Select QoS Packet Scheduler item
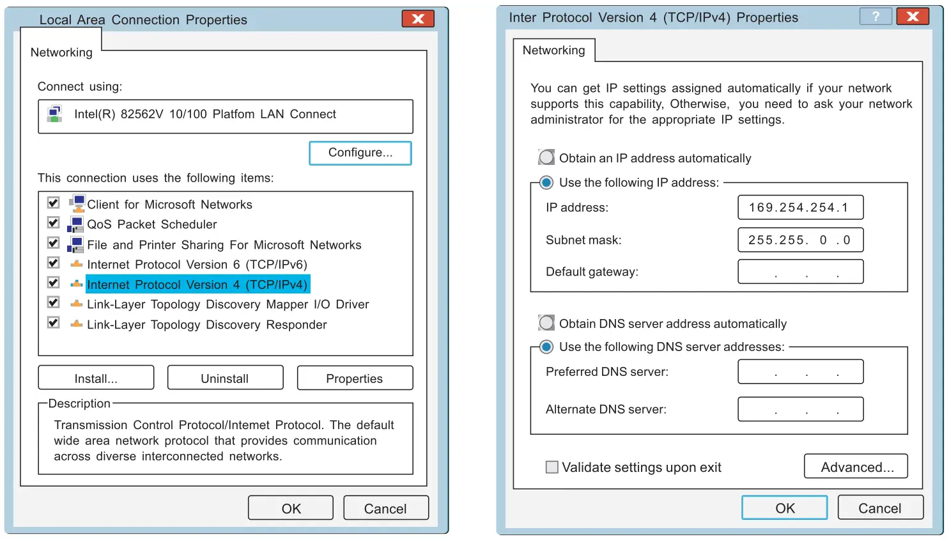The height and width of the screenshot is (539, 949). [x=152, y=224]
